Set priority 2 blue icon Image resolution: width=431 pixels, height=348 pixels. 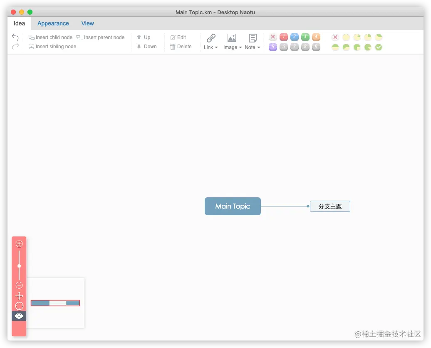click(295, 37)
